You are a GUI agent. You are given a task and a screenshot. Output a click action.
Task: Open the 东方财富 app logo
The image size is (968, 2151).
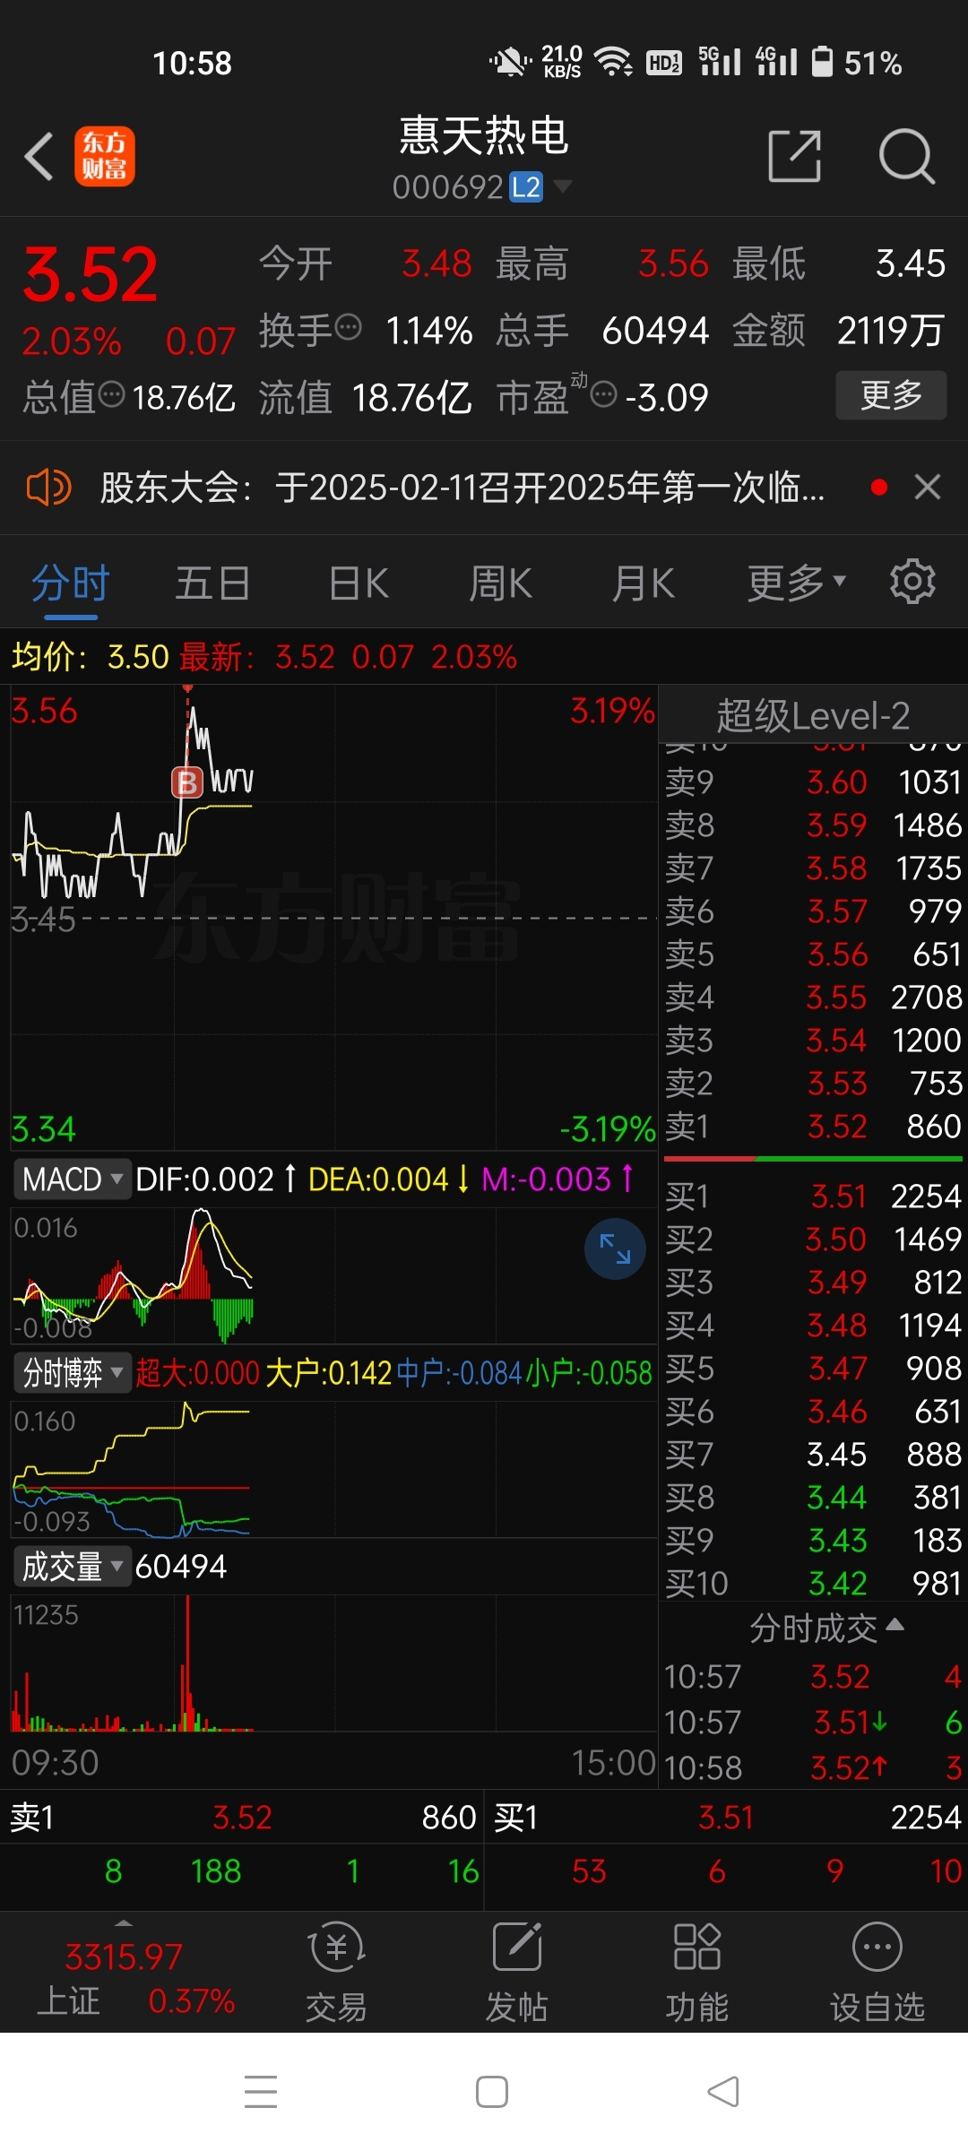point(105,156)
